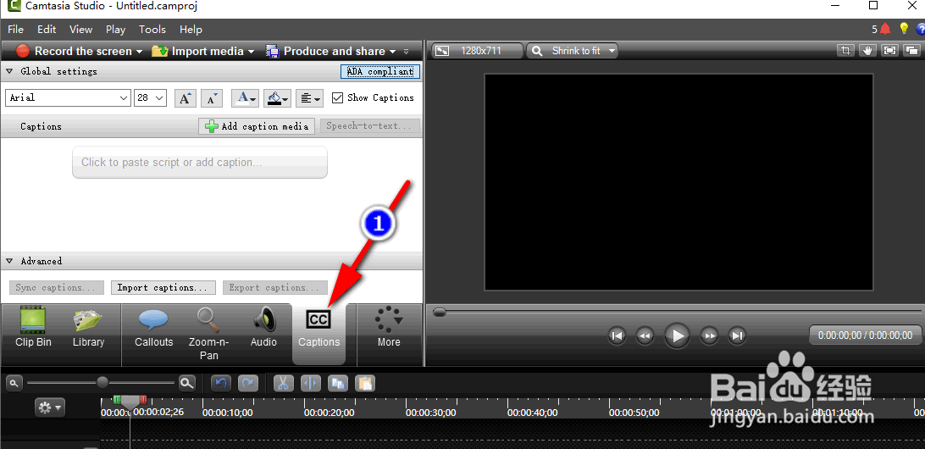Redo the last timeline action
The image size is (925, 449).
coord(248,383)
